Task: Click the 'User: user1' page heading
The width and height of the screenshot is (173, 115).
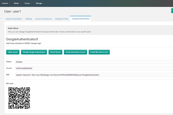Action: pyautogui.click(x=12, y=11)
